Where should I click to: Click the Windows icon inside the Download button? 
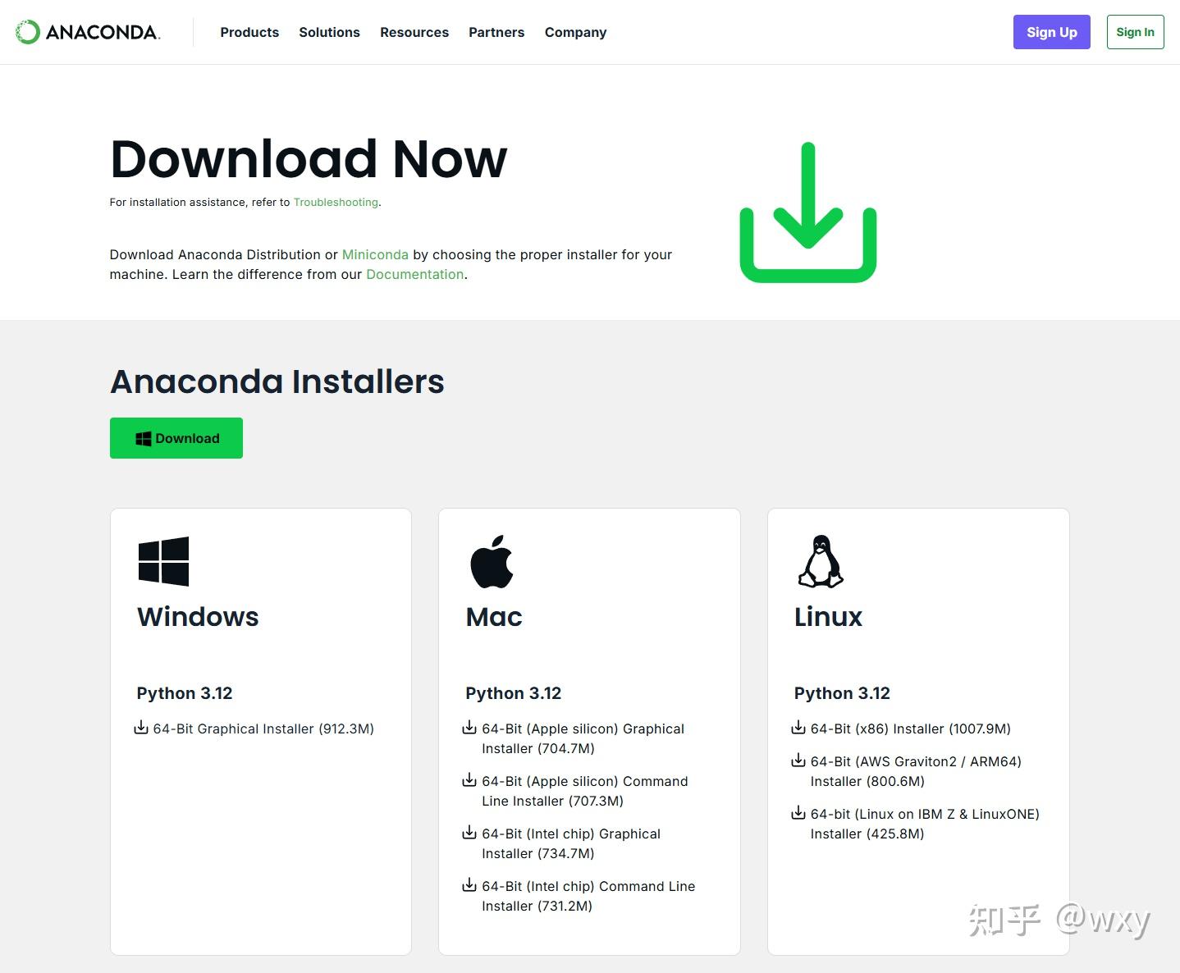point(143,437)
